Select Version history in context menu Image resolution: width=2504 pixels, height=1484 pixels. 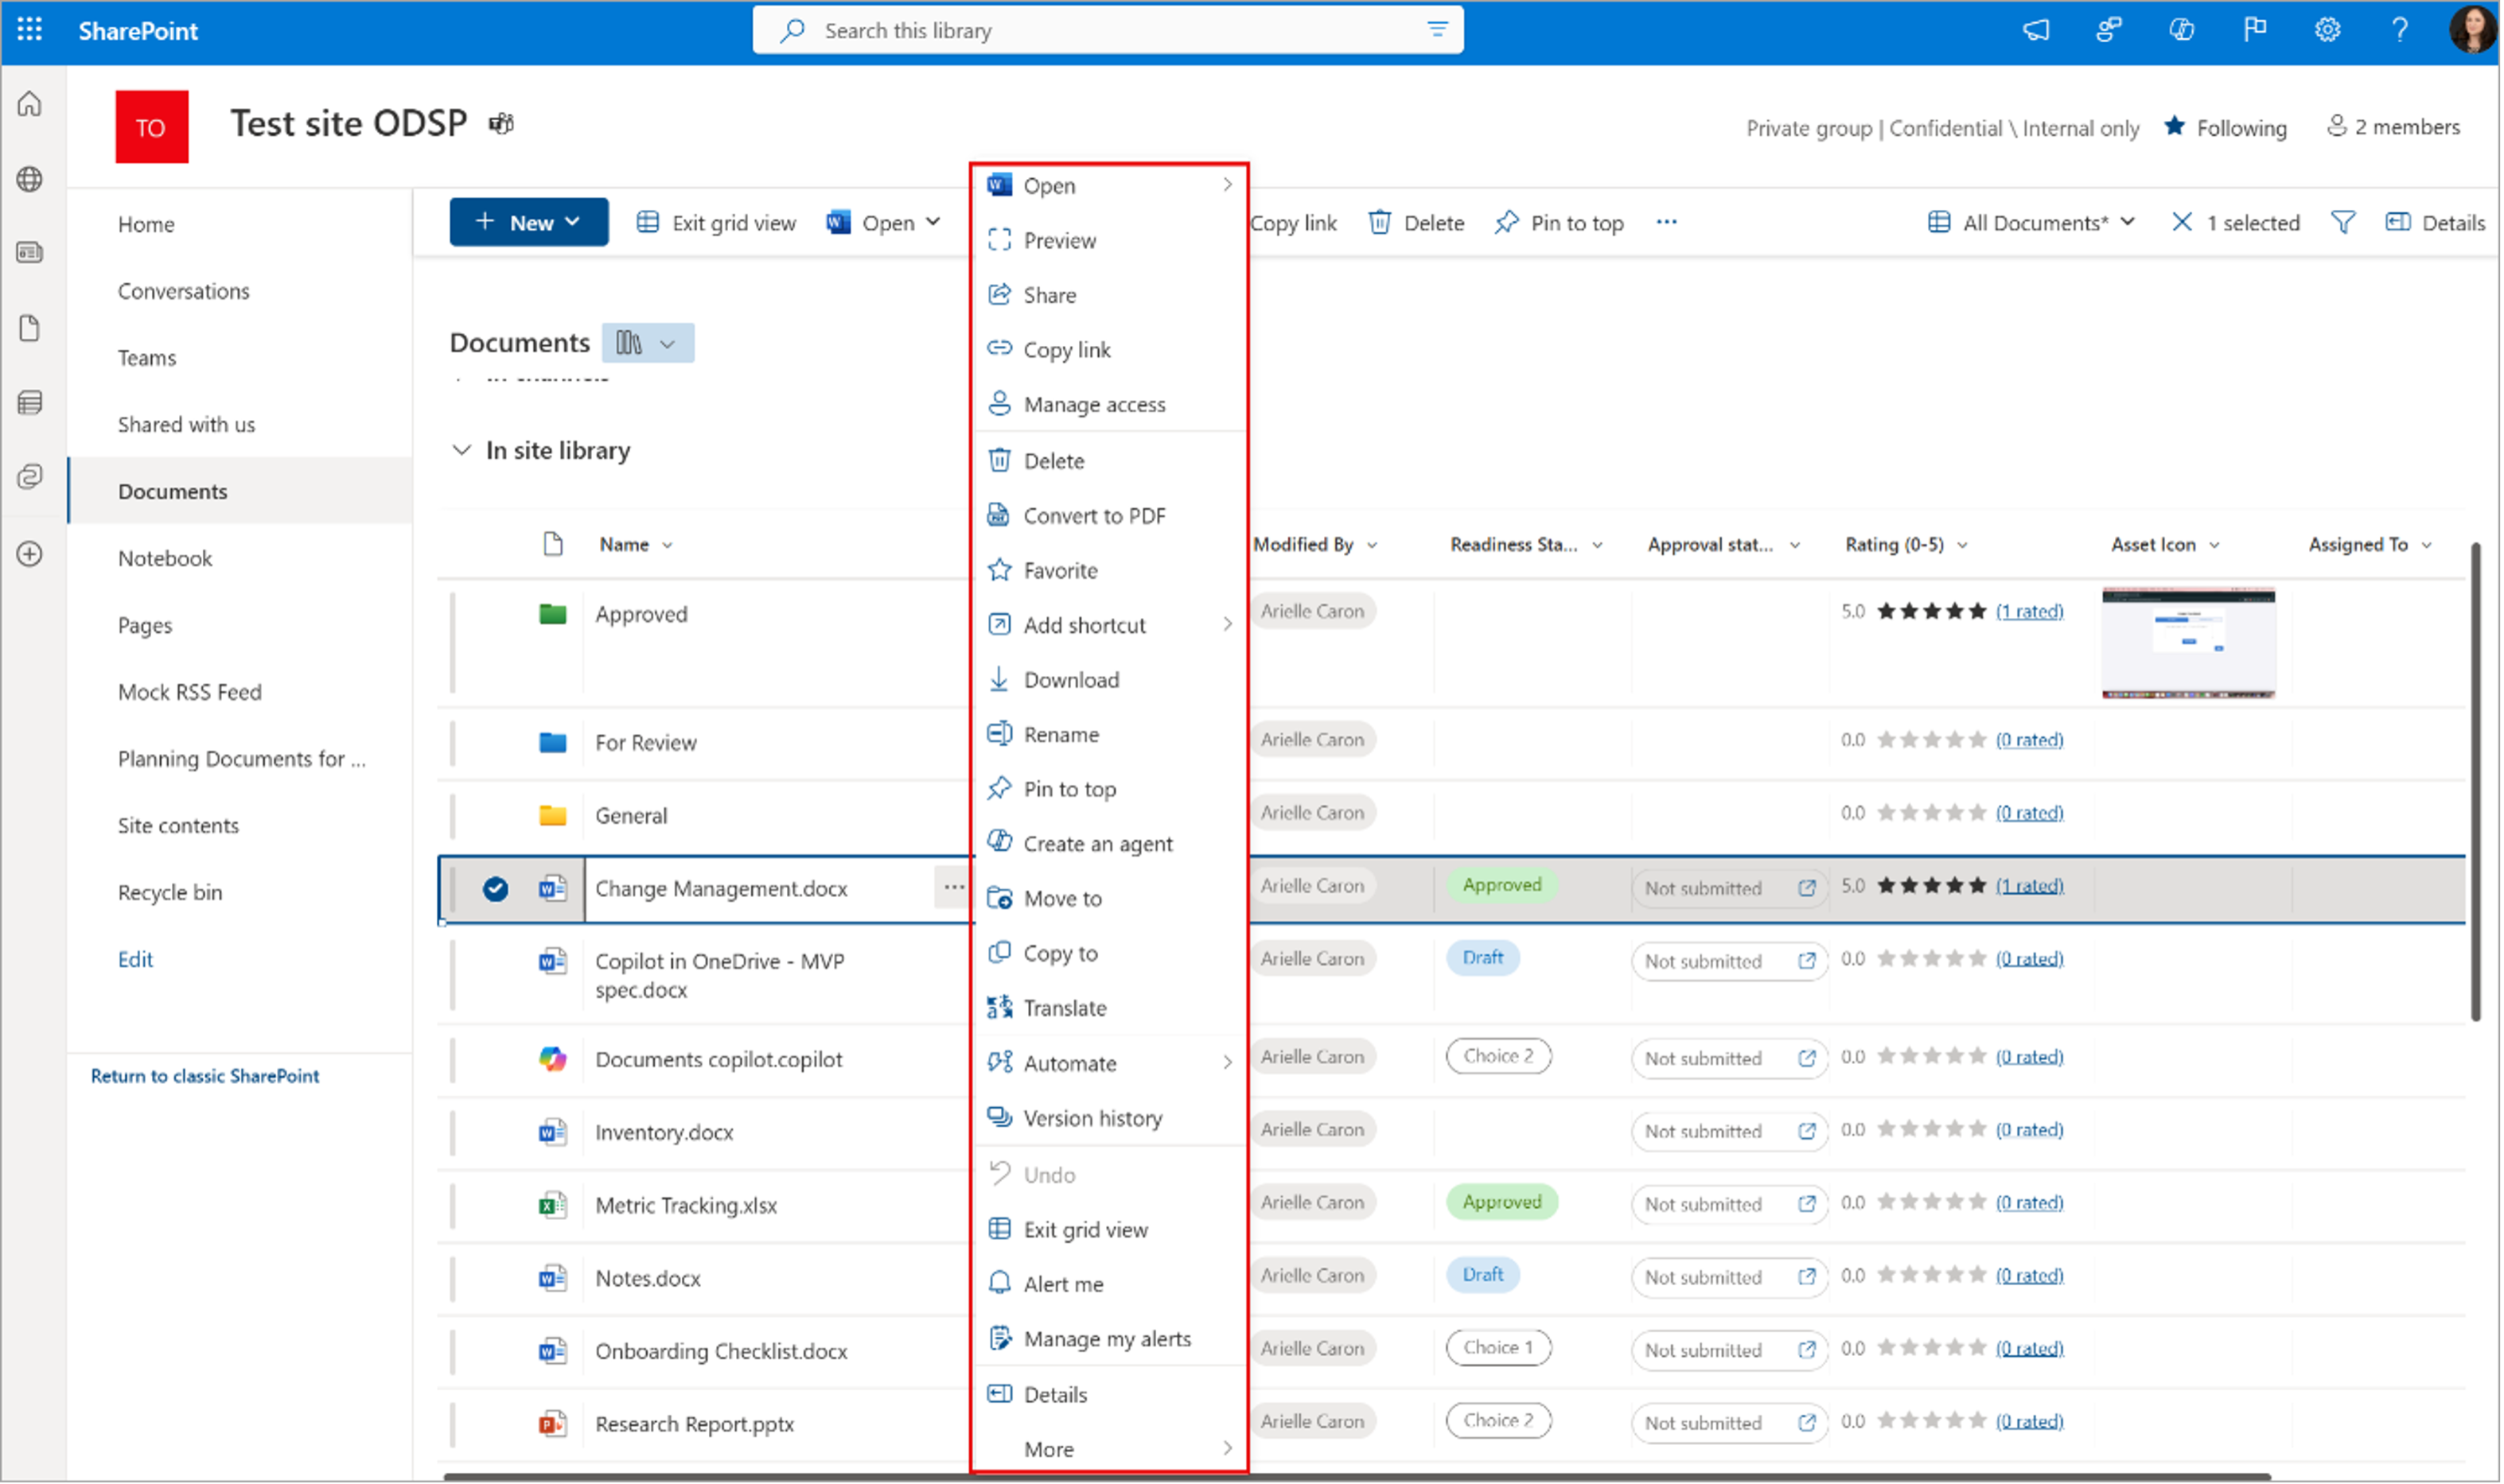pos(1092,1118)
